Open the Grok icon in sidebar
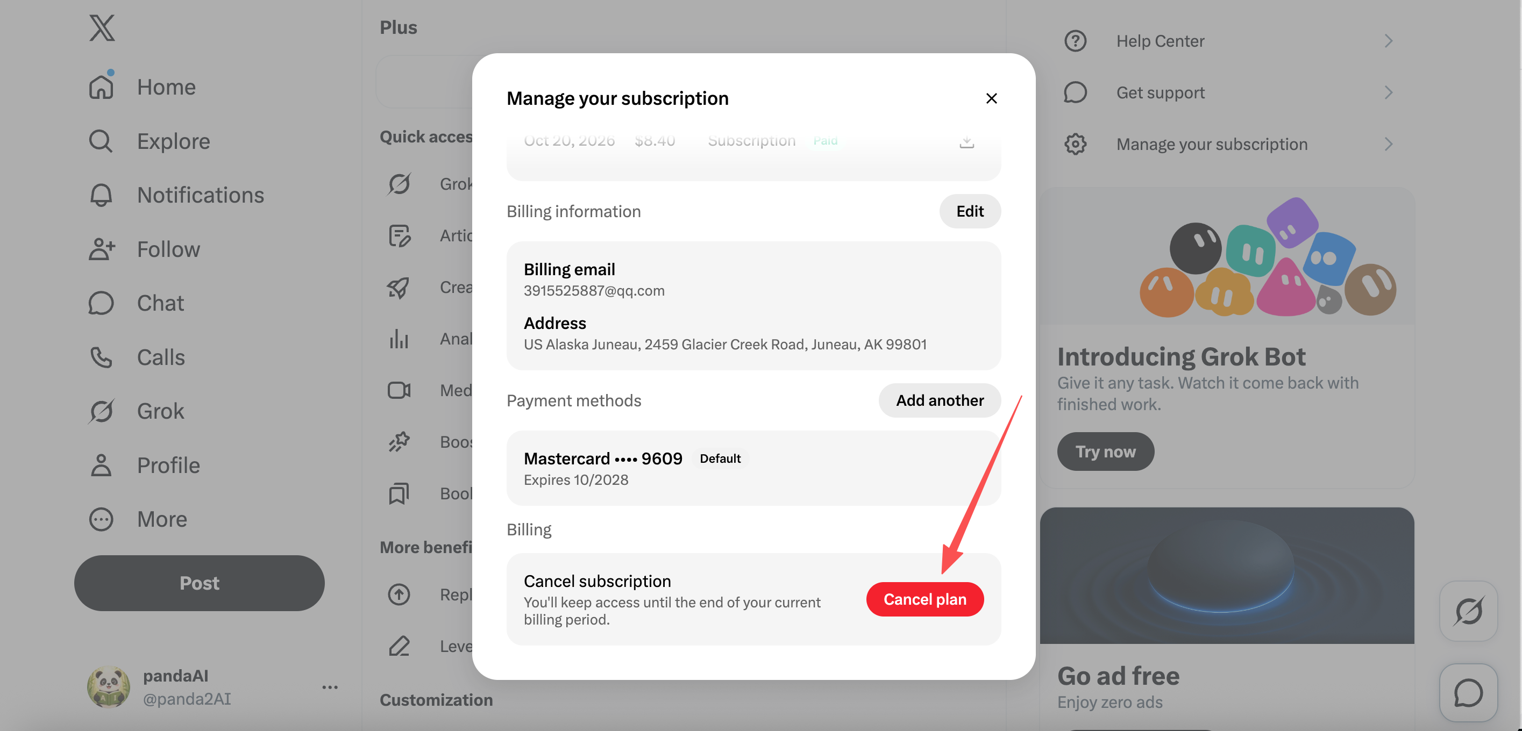Image resolution: width=1522 pixels, height=731 pixels. tap(101, 411)
